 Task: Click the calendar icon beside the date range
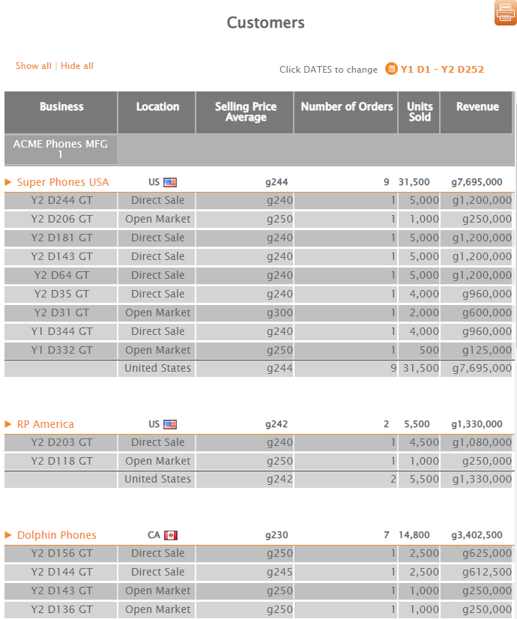click(391, 69)
